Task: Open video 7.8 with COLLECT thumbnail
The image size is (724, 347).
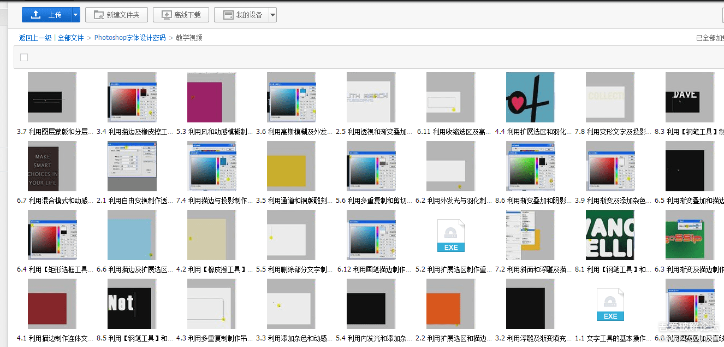Action: pyautogui.click(x=610, y=97)
